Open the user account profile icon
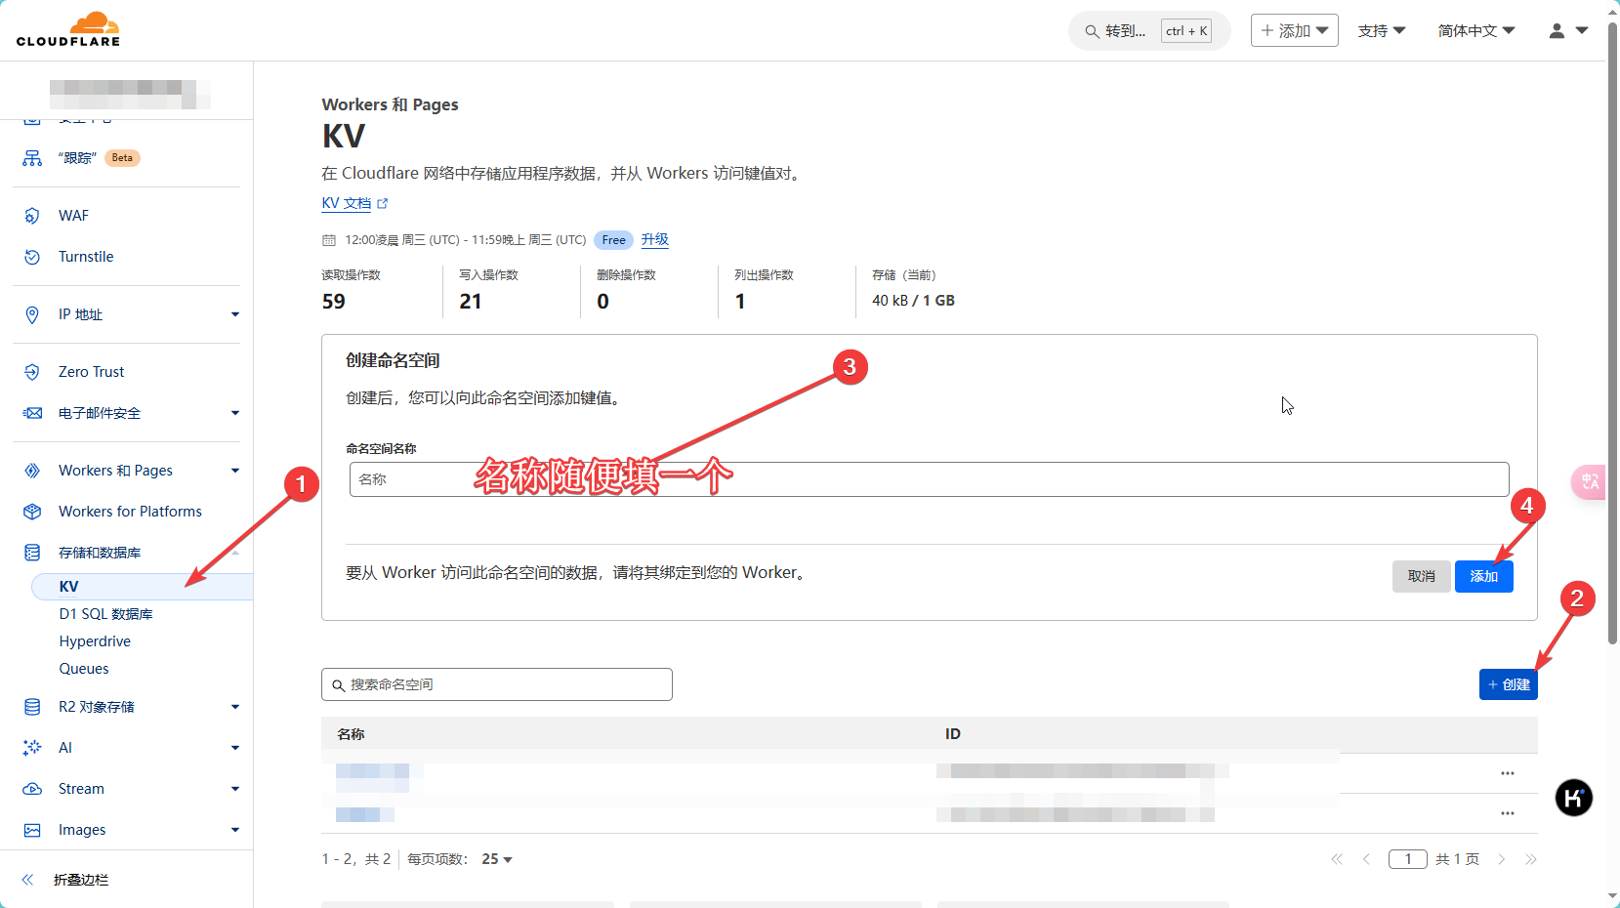This screenshot has width=1620, height=908. (x=1558, y=31)
